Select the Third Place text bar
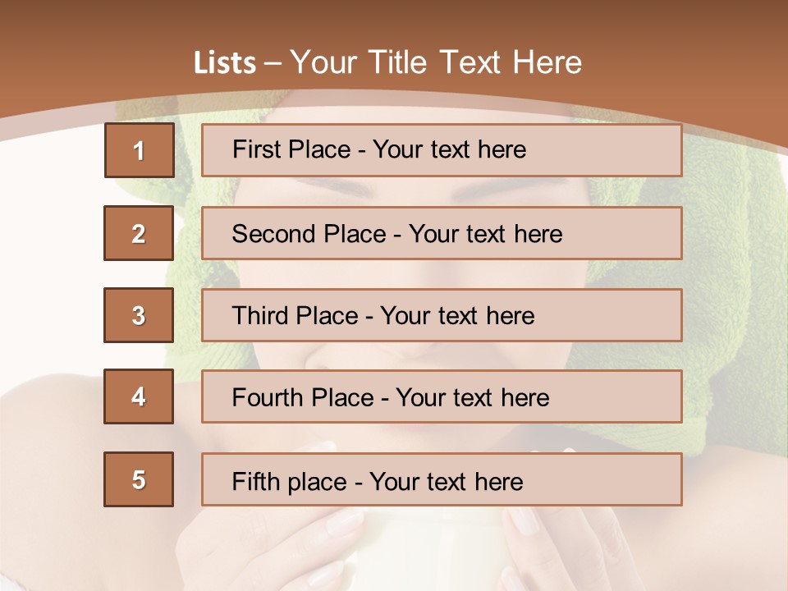The image size is (788, 591). coord(442,315)
